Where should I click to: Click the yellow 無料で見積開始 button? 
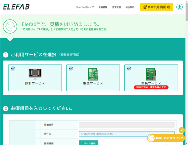156,7
